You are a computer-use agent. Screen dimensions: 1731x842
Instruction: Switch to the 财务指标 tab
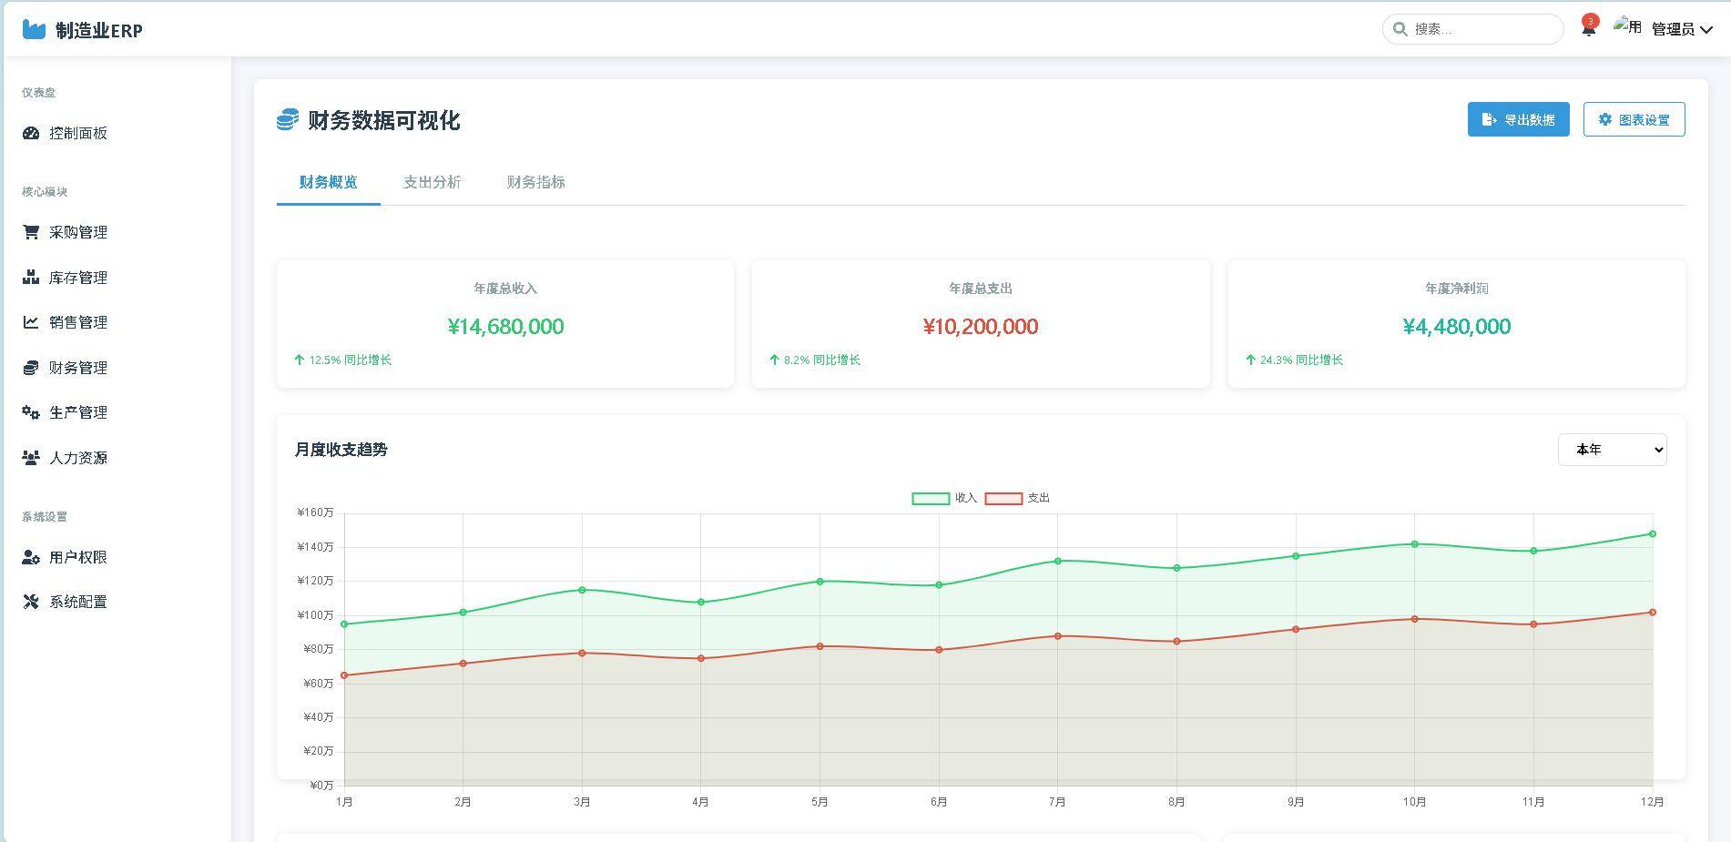click(x=535, y=182)
